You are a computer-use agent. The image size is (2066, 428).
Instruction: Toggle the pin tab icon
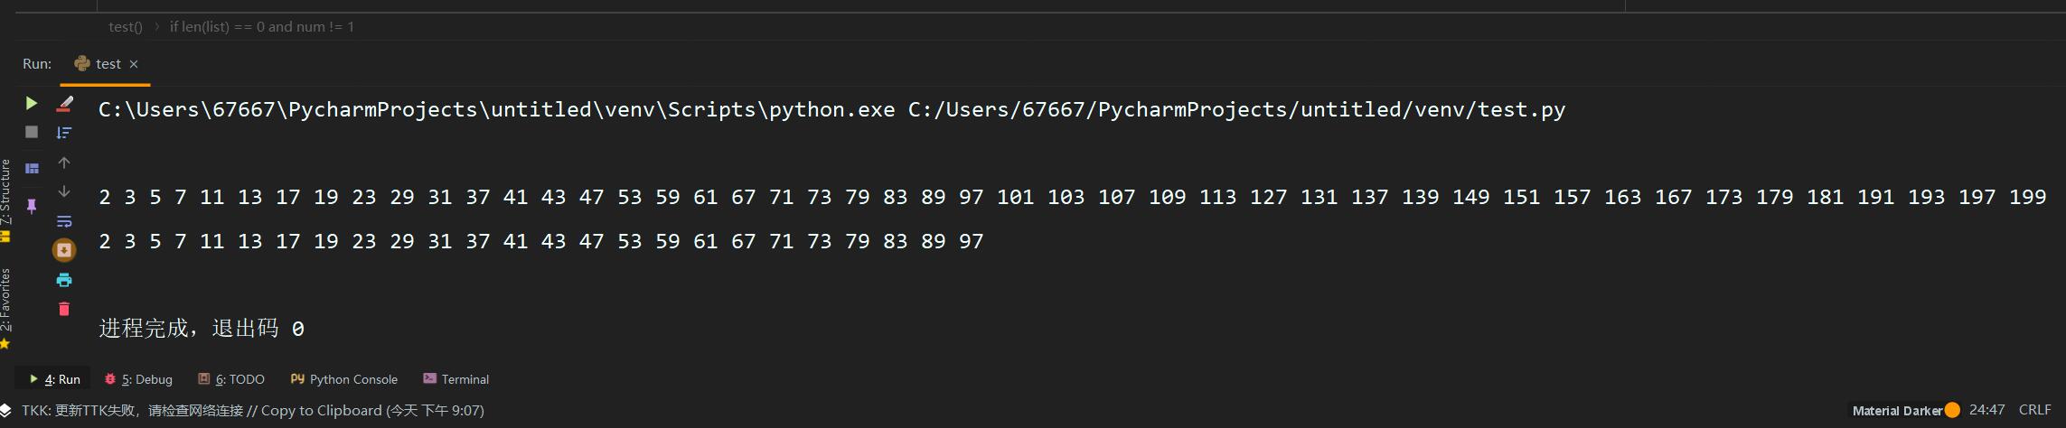(32, 206)
